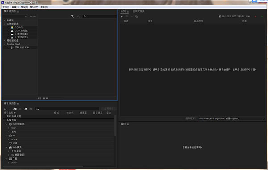Collapse the Web 视频 preset group
Image resolution: width=268 pixels, height=170 pixels.
pos(7,147)
